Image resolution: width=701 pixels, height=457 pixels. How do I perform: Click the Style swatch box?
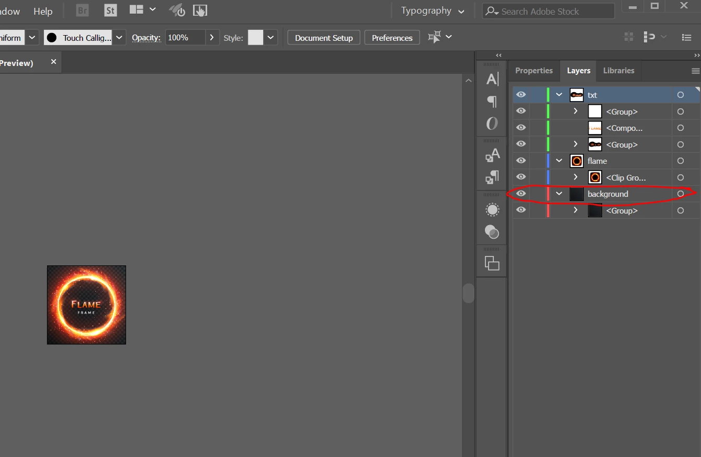[x=255, y=37]
